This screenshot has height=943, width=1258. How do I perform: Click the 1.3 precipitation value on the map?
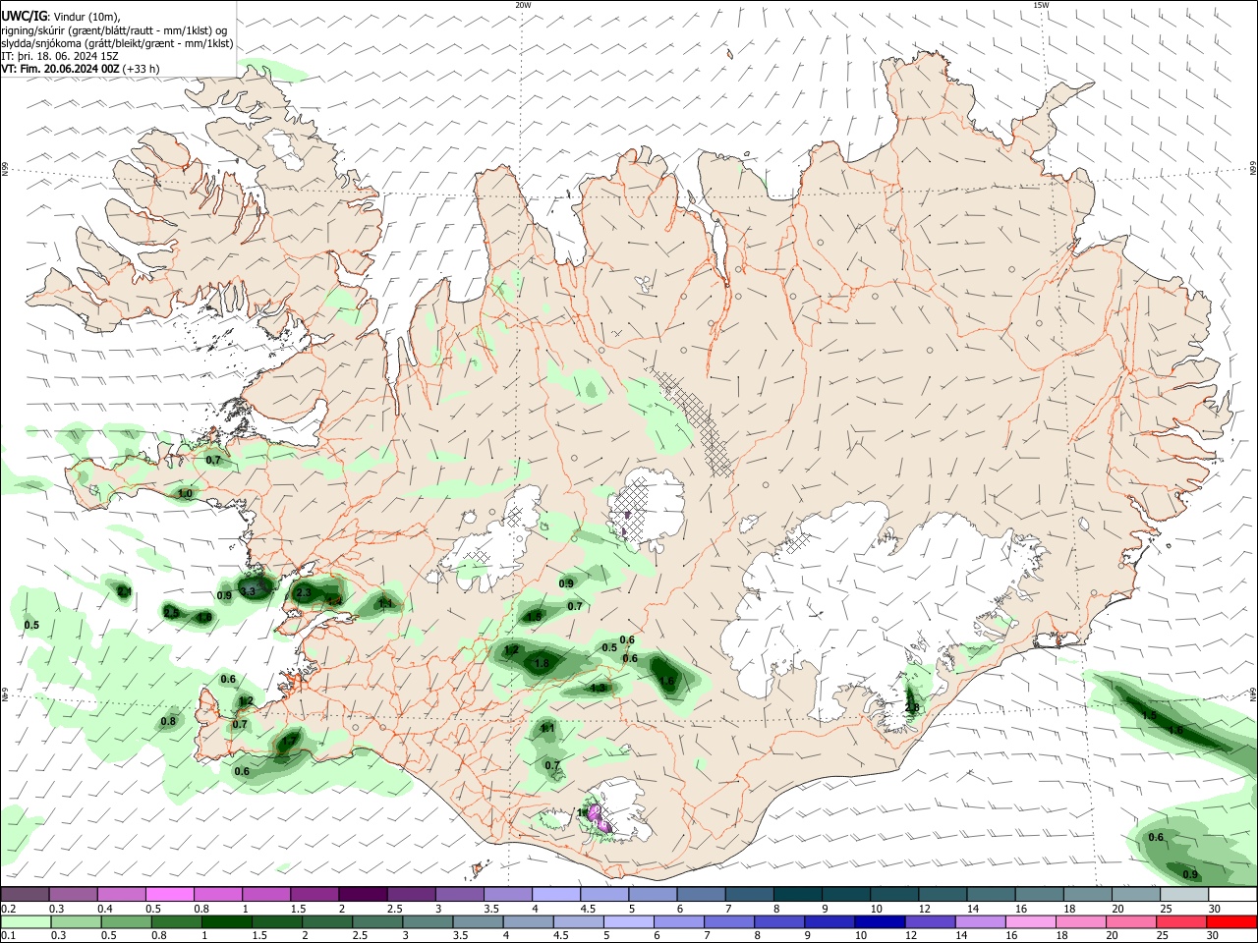(599, 688)
